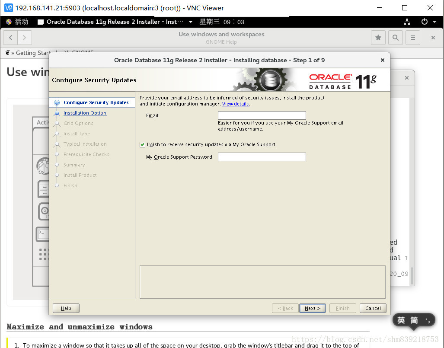The image size is (444, 348).
Task: Expand the Oracle Installer app menu arrow
Action: tap(191, 22)
